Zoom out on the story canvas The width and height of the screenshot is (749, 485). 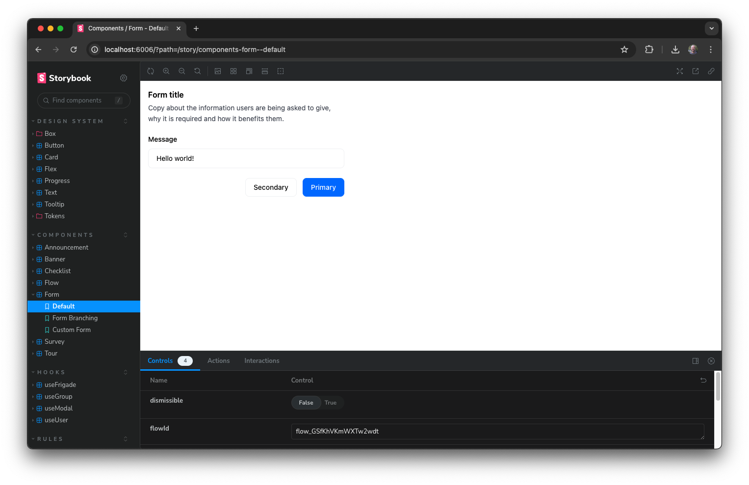point(182,71)
